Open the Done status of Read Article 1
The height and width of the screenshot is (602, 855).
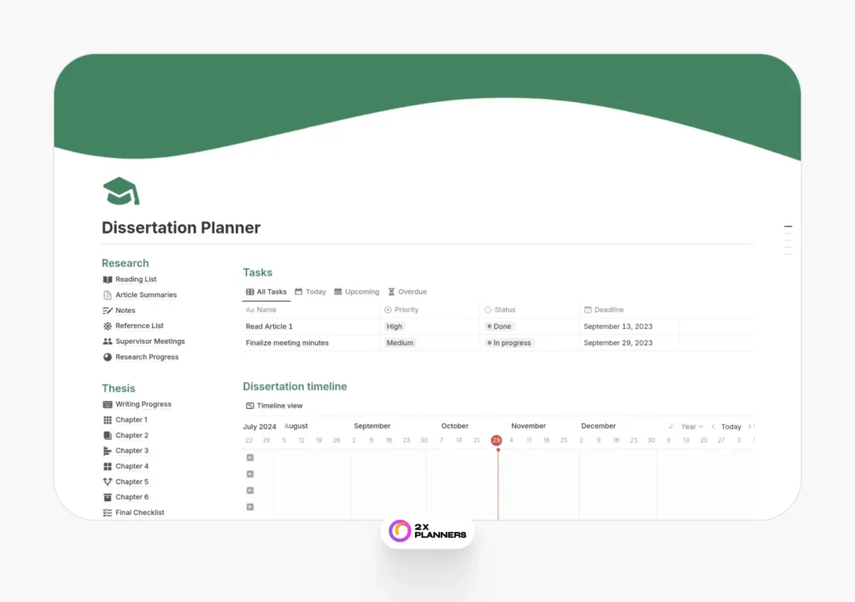[499, 326]
